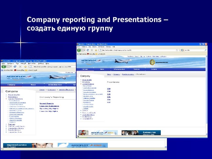Reload the Company's Reporting window page
Viewport: 212px width, 159px height.
(x=15, y=67)
